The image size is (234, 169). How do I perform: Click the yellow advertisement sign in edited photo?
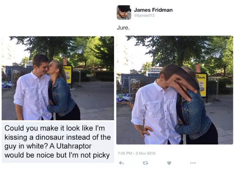(201, 85)
